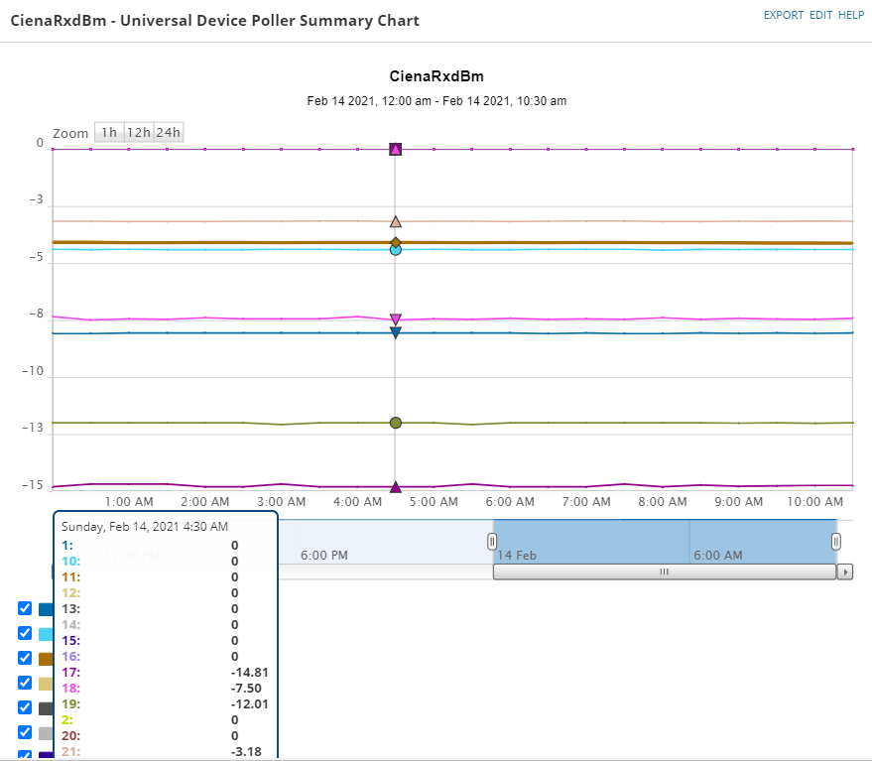Toggle the tan series checkbox
The width and height of the screenshot is (872, 761).
click(25, 683)
